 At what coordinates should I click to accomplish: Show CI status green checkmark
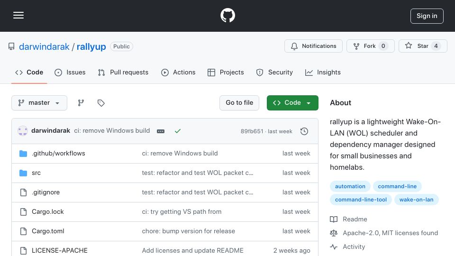178,131
